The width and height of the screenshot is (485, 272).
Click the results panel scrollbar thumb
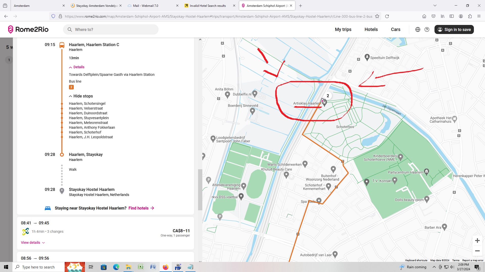click(x=200, y=190)
